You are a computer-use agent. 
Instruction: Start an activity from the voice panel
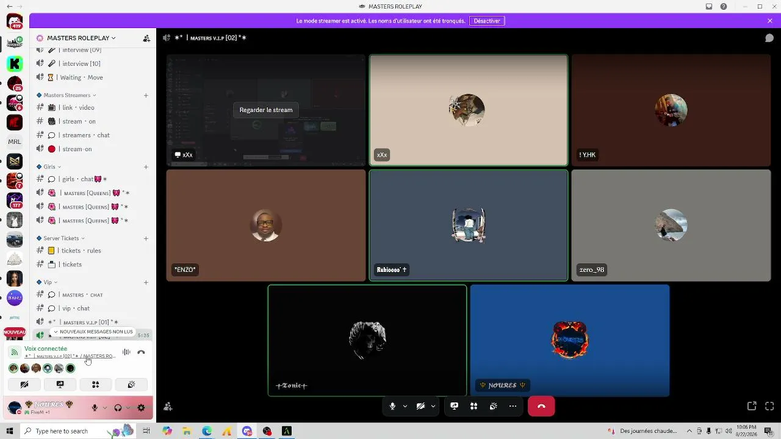(x=95, y=384)
